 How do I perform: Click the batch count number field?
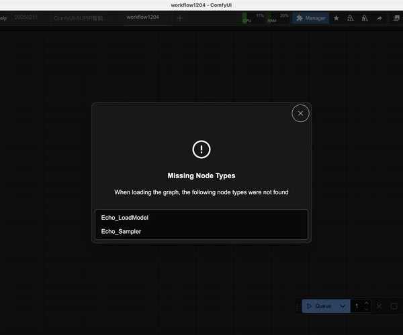point(357,306)
